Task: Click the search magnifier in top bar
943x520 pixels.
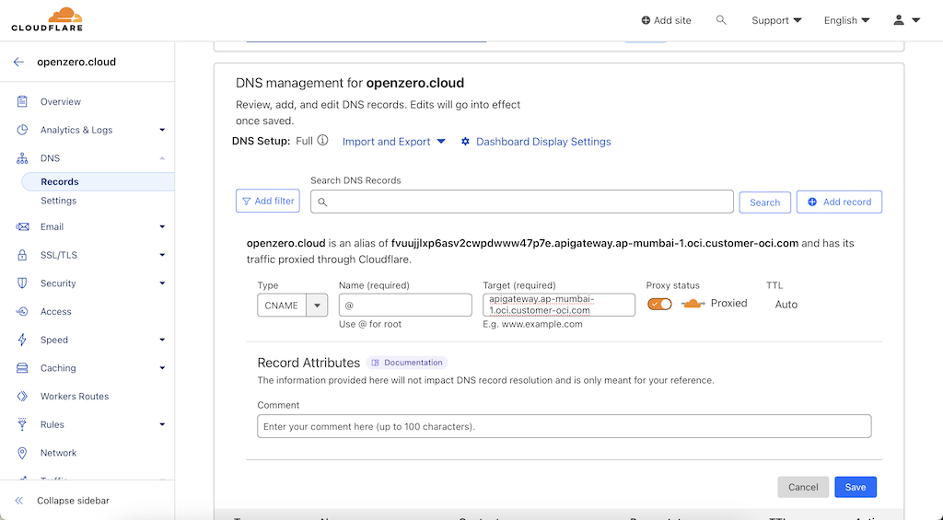Action: click(721, 20)
